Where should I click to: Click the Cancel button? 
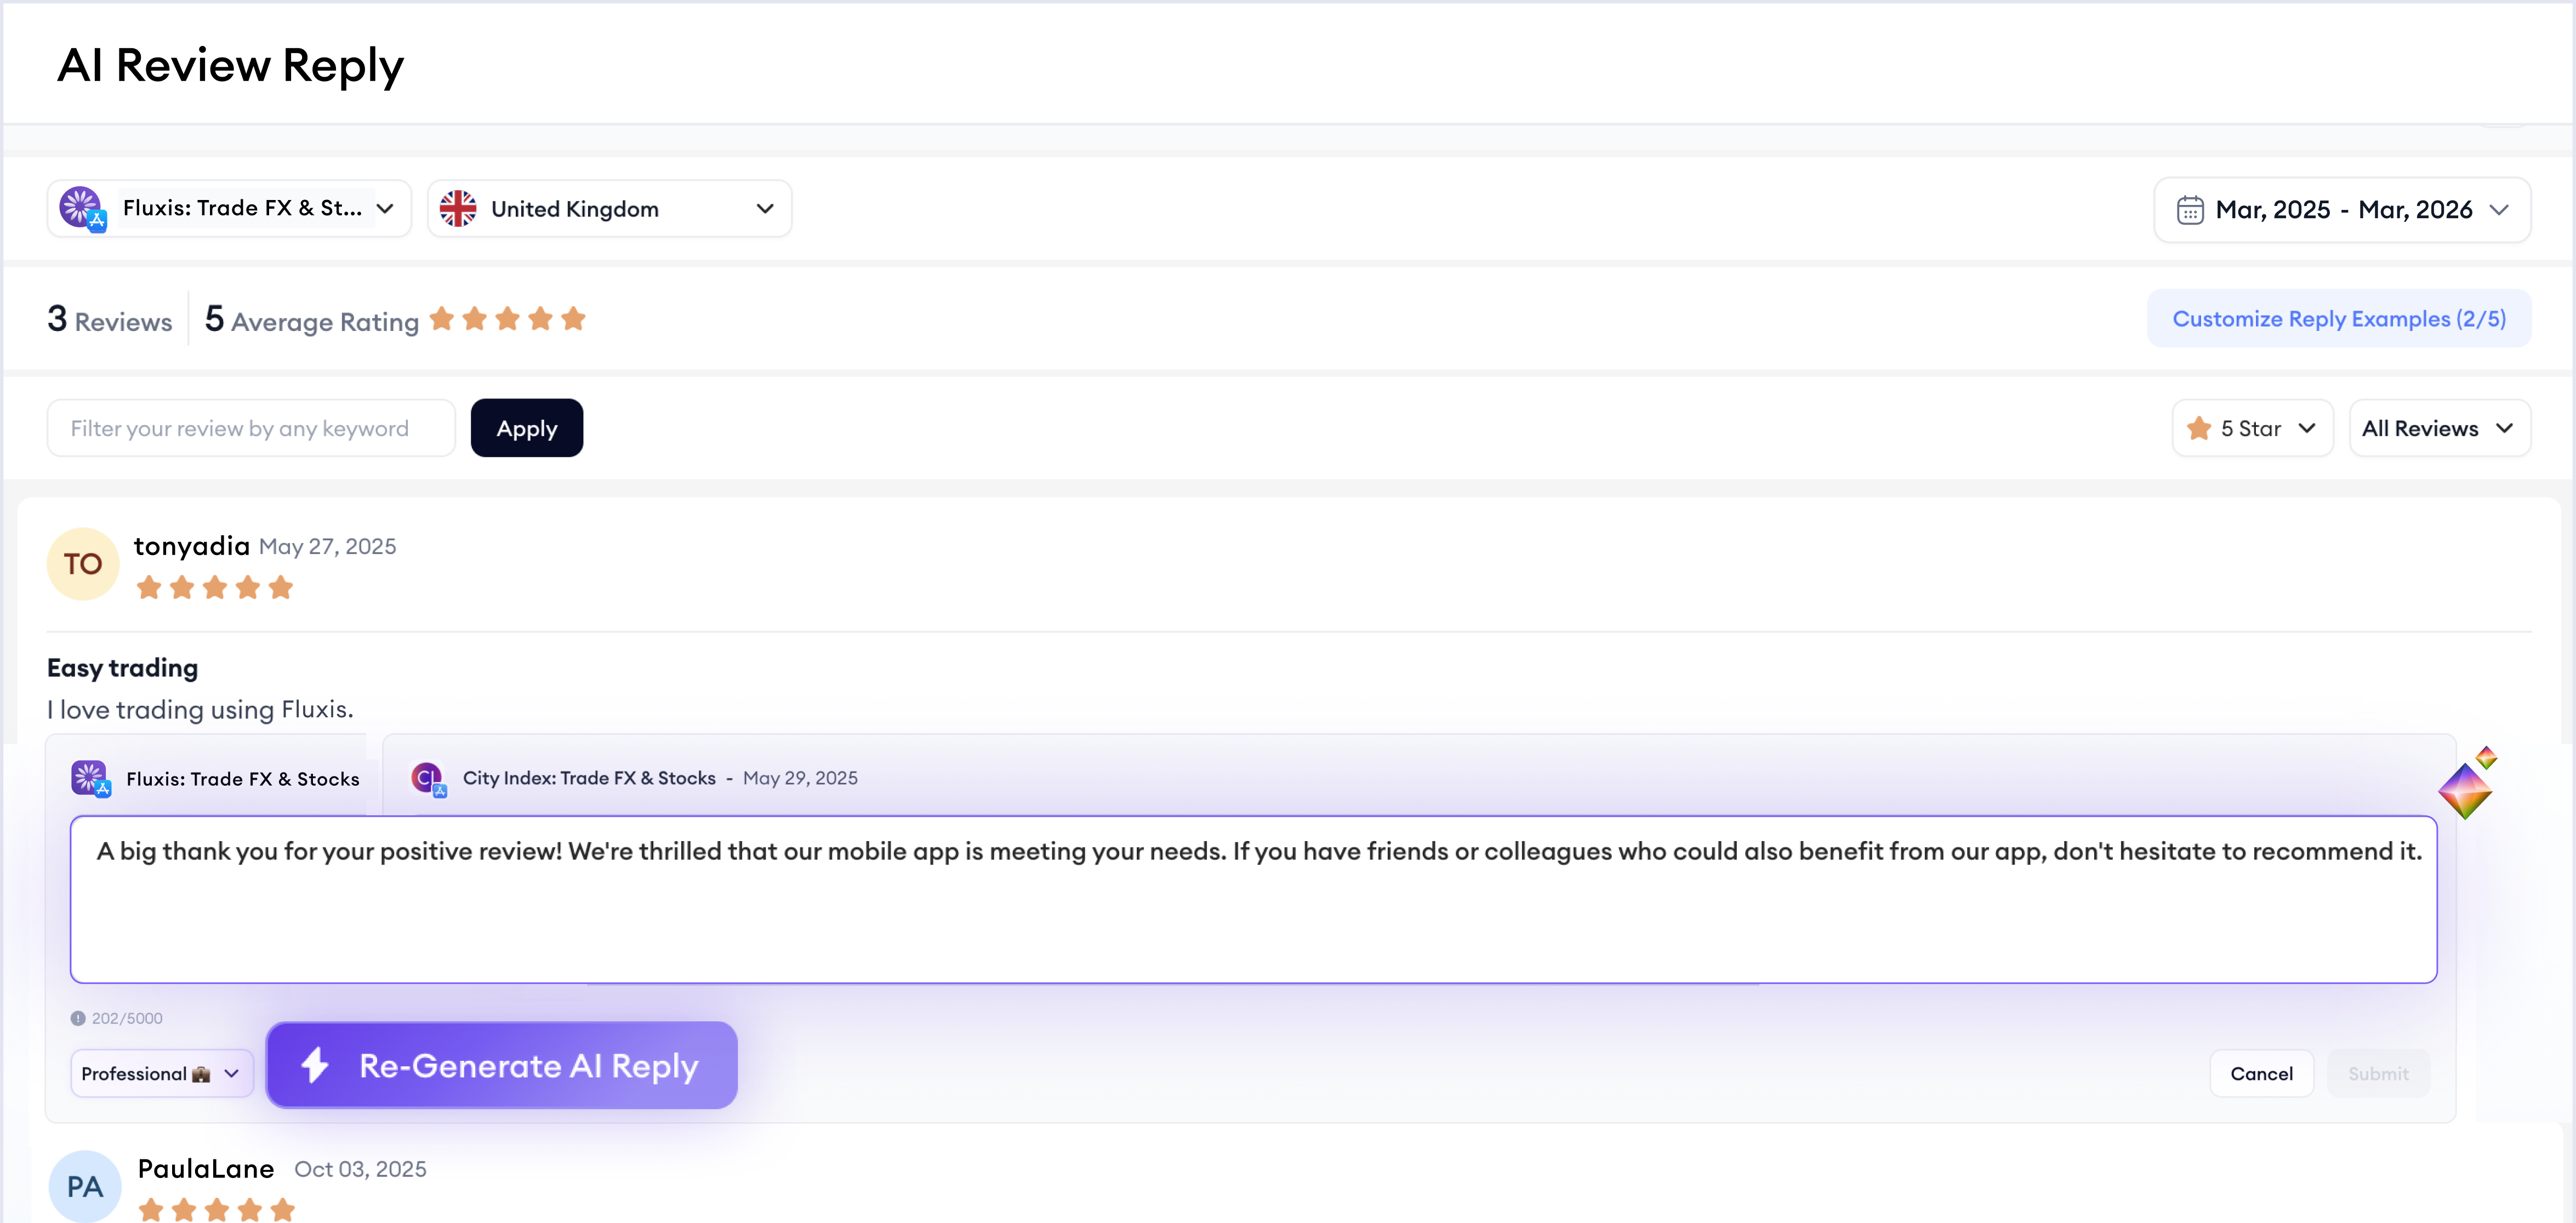(x=2261, y=1073)
